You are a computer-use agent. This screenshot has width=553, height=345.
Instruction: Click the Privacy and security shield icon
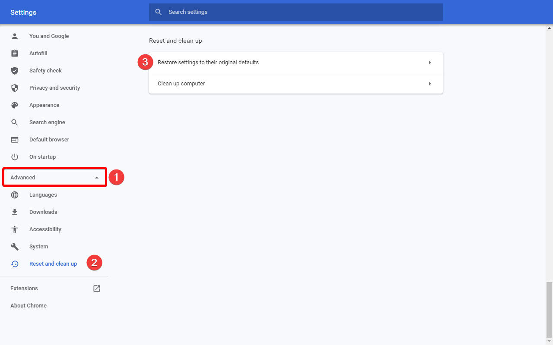click(x=15, y=88)
